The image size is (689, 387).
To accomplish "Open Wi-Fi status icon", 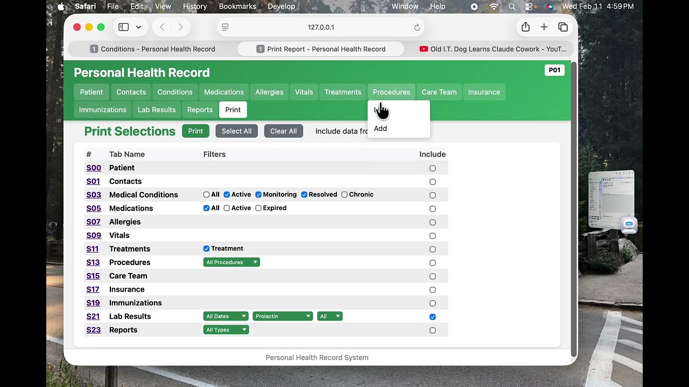I will [494, 6].
